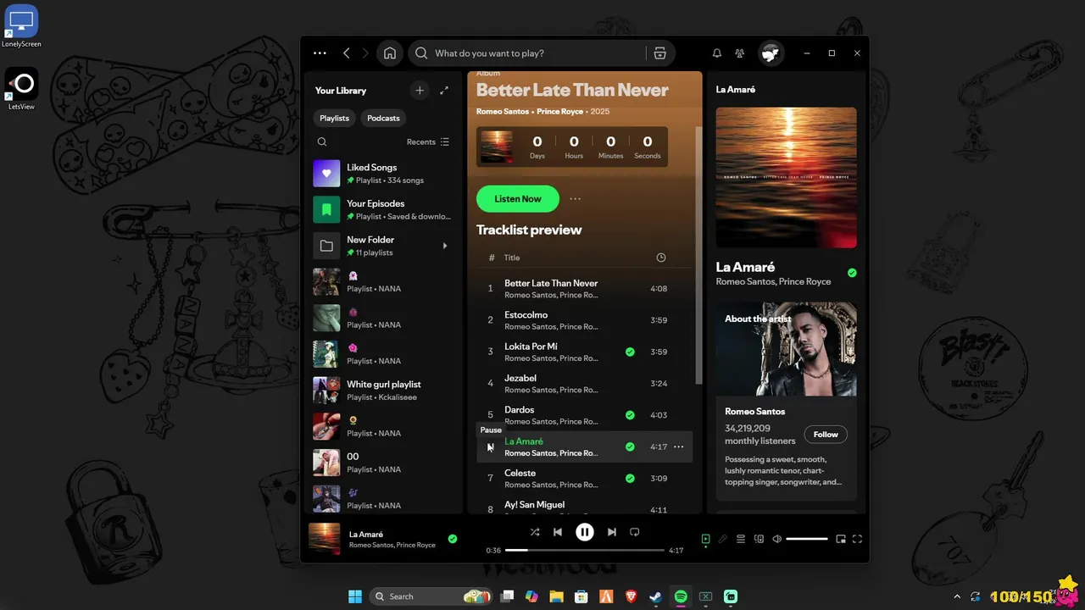The image size is (1085, 610).
Task: Go back with the left arrow
Action: point(346,53)
